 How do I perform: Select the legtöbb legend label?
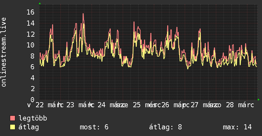(33, 118)
